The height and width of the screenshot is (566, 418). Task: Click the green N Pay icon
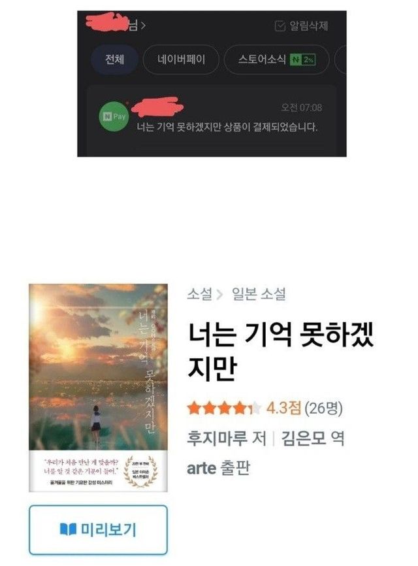114,116
